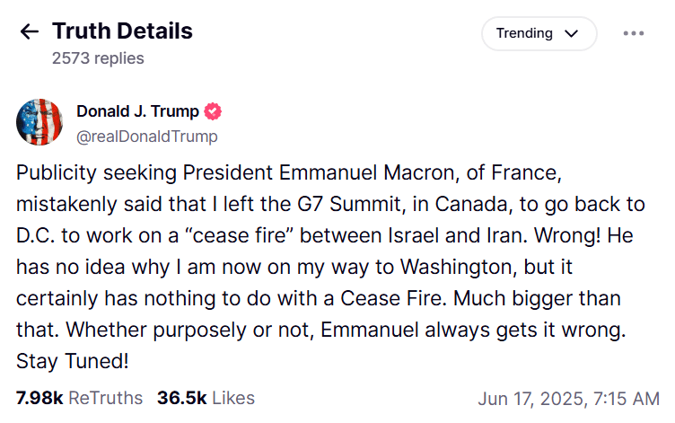The height and width of the screenshot is (423, 675).
Task: Click the red verified badge icon
Action: [214, 112]
